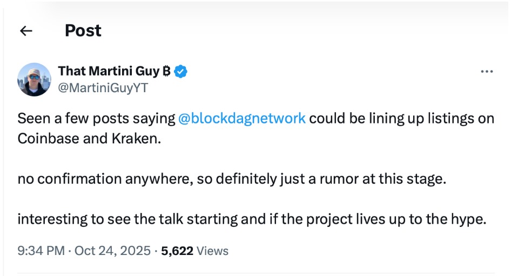Click the 'no confirmation anywhere' sentence
511x276 pixels.
coord(232,179)
